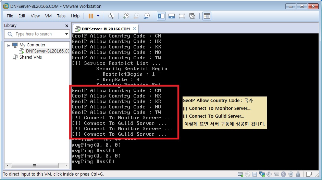Toggle the Library sidebar view button
The image size is (322, 180).
pyautogui.click(x=161, y=16)
